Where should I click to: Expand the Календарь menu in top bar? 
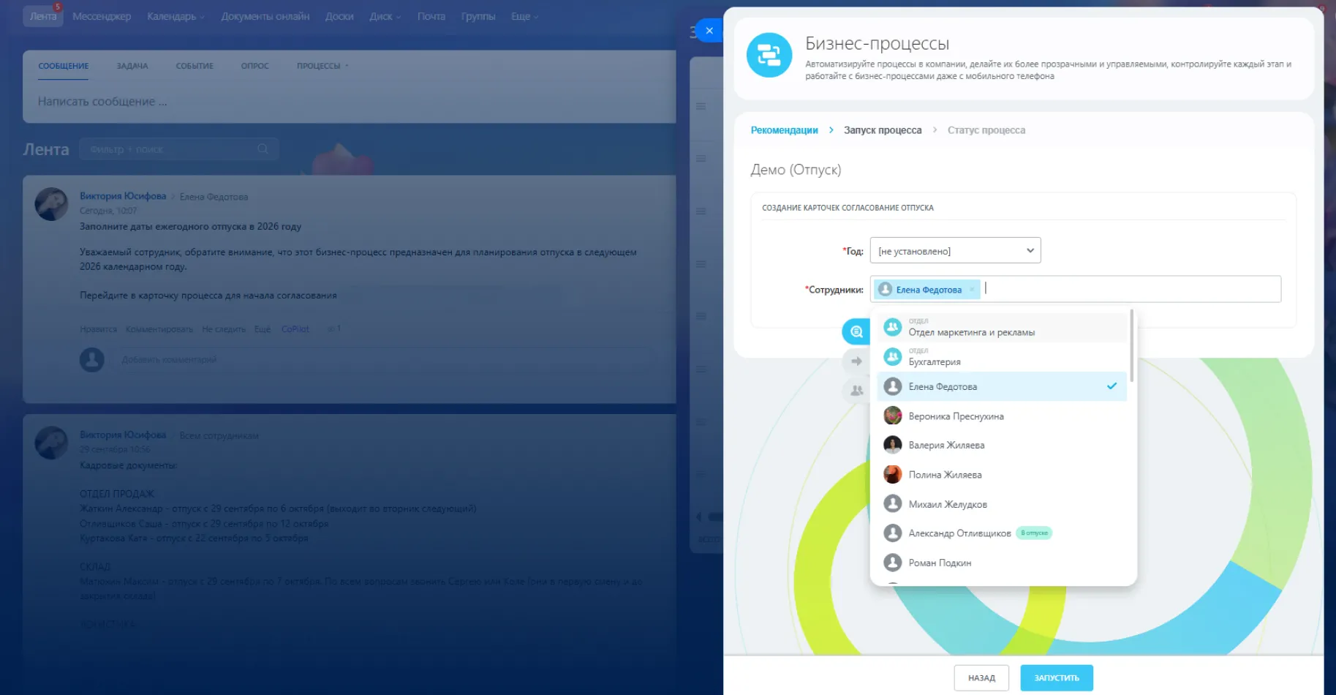tap(176, 16)
